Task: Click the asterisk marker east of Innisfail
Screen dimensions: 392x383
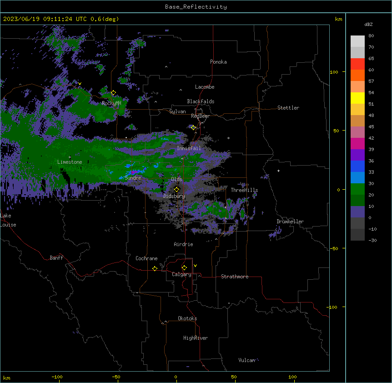Action: pyautogui.click(x=228, y=138)
